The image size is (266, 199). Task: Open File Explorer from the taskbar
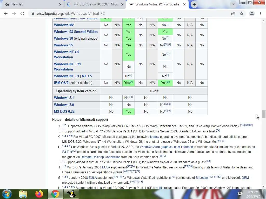pyautogui.click(x=23, y=194)
